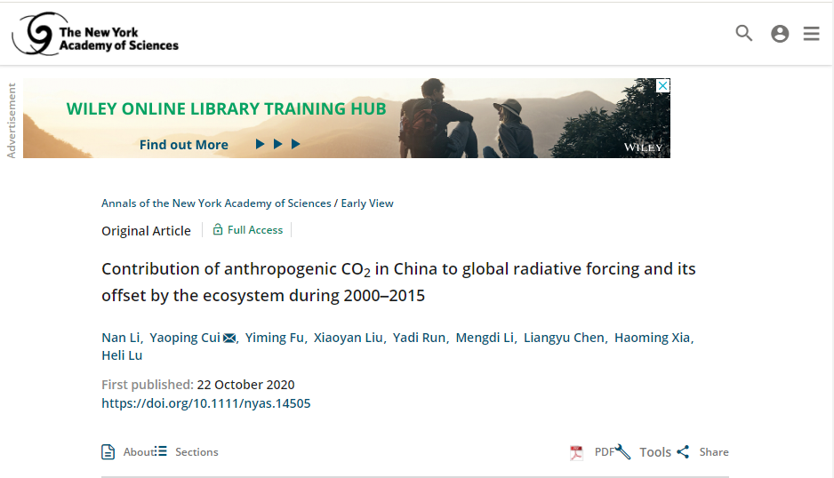The width and height of the screenshot is (834, 478).
Task: Open the user account icon
Action: [x=780, y=34]
